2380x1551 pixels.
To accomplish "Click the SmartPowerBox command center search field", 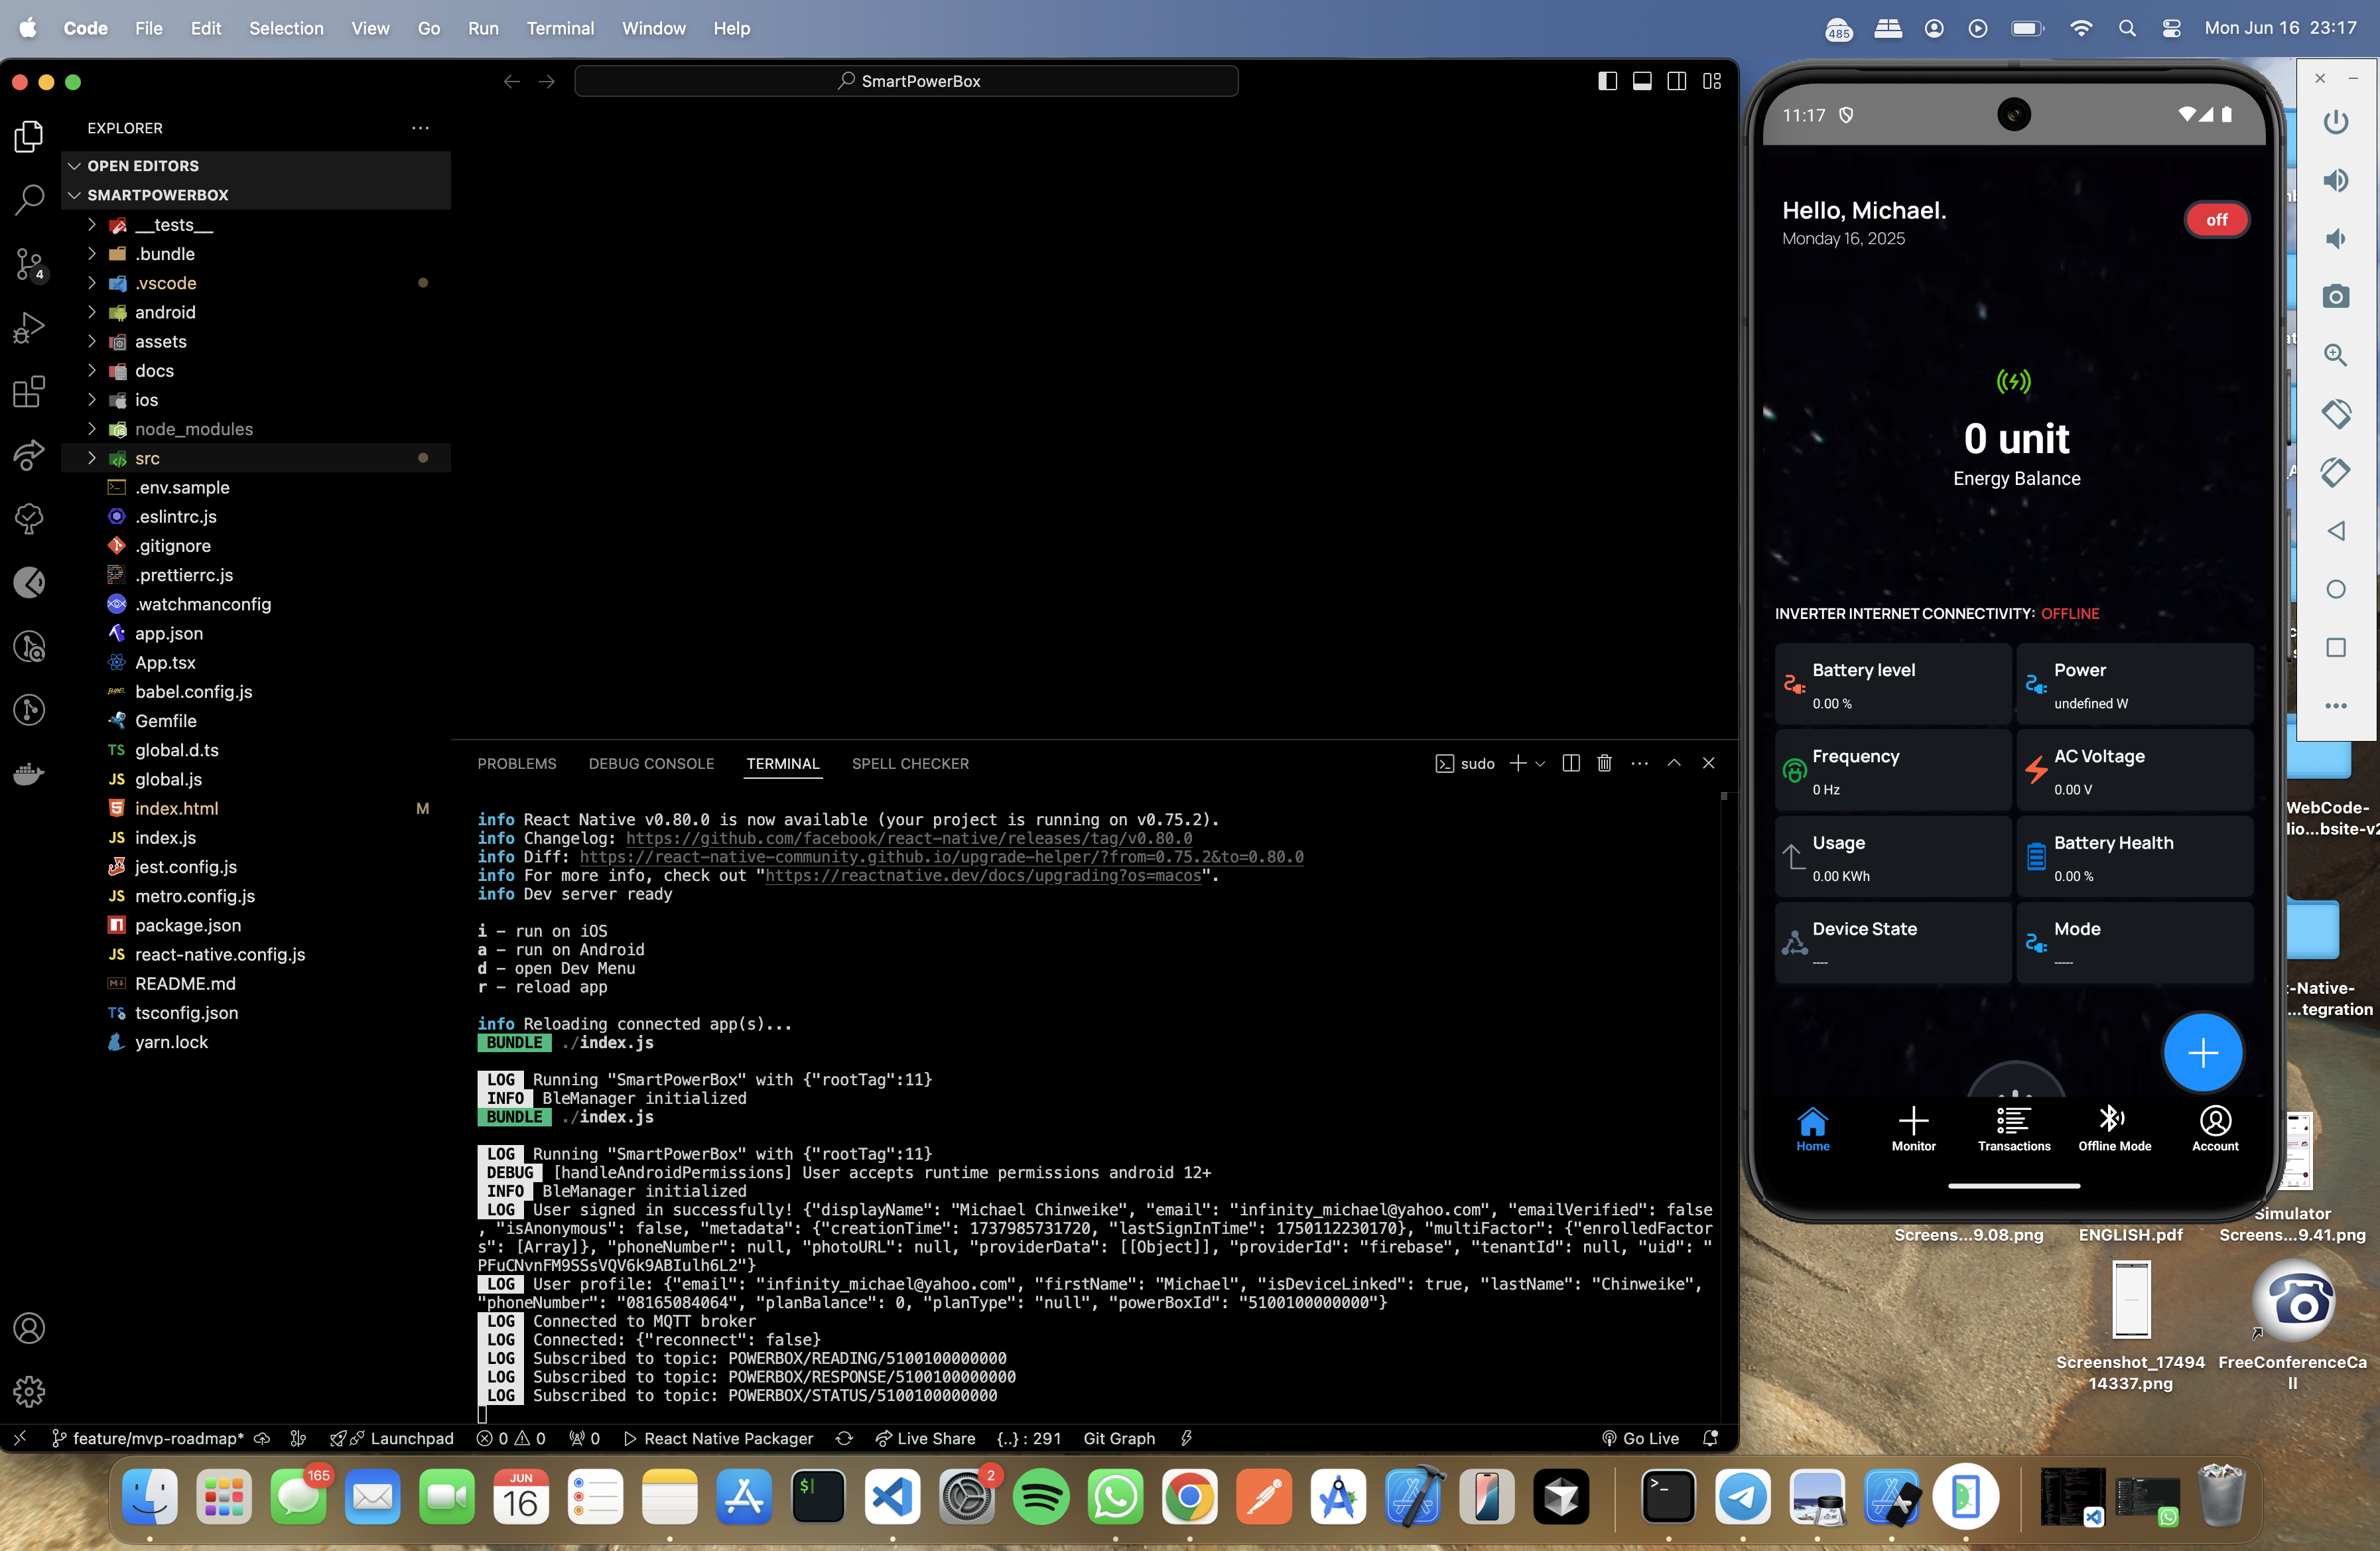I will coord(906,81).
